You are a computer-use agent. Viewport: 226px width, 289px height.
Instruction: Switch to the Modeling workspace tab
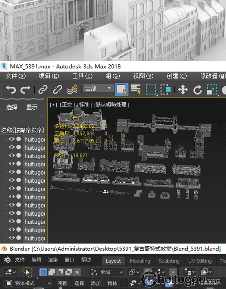(x=140, y=261)
